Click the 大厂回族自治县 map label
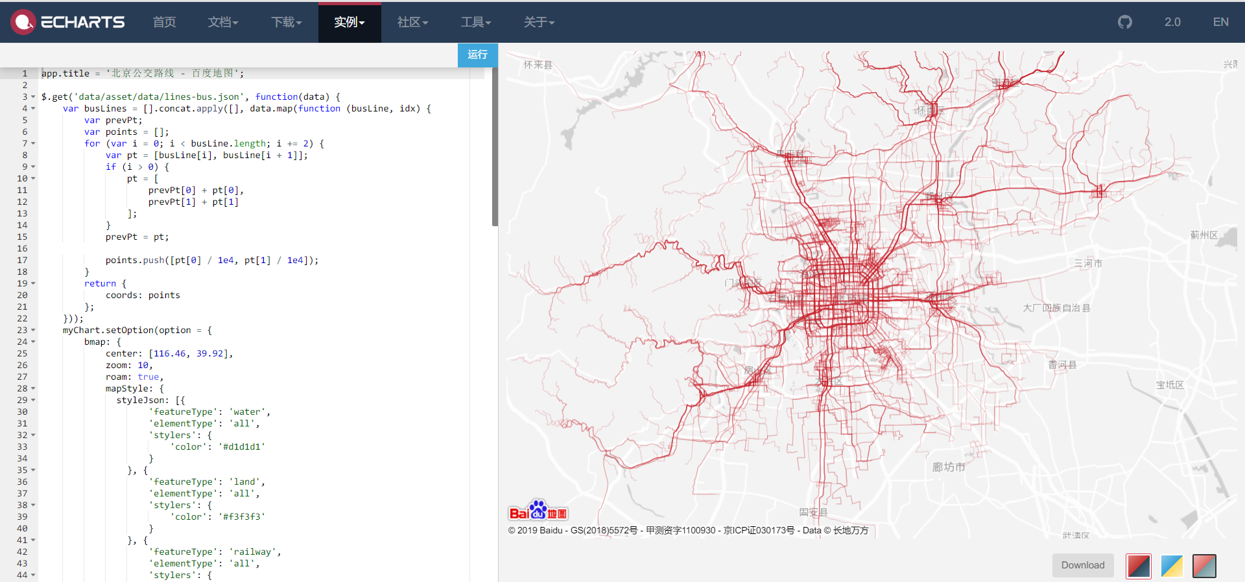 1057,308
